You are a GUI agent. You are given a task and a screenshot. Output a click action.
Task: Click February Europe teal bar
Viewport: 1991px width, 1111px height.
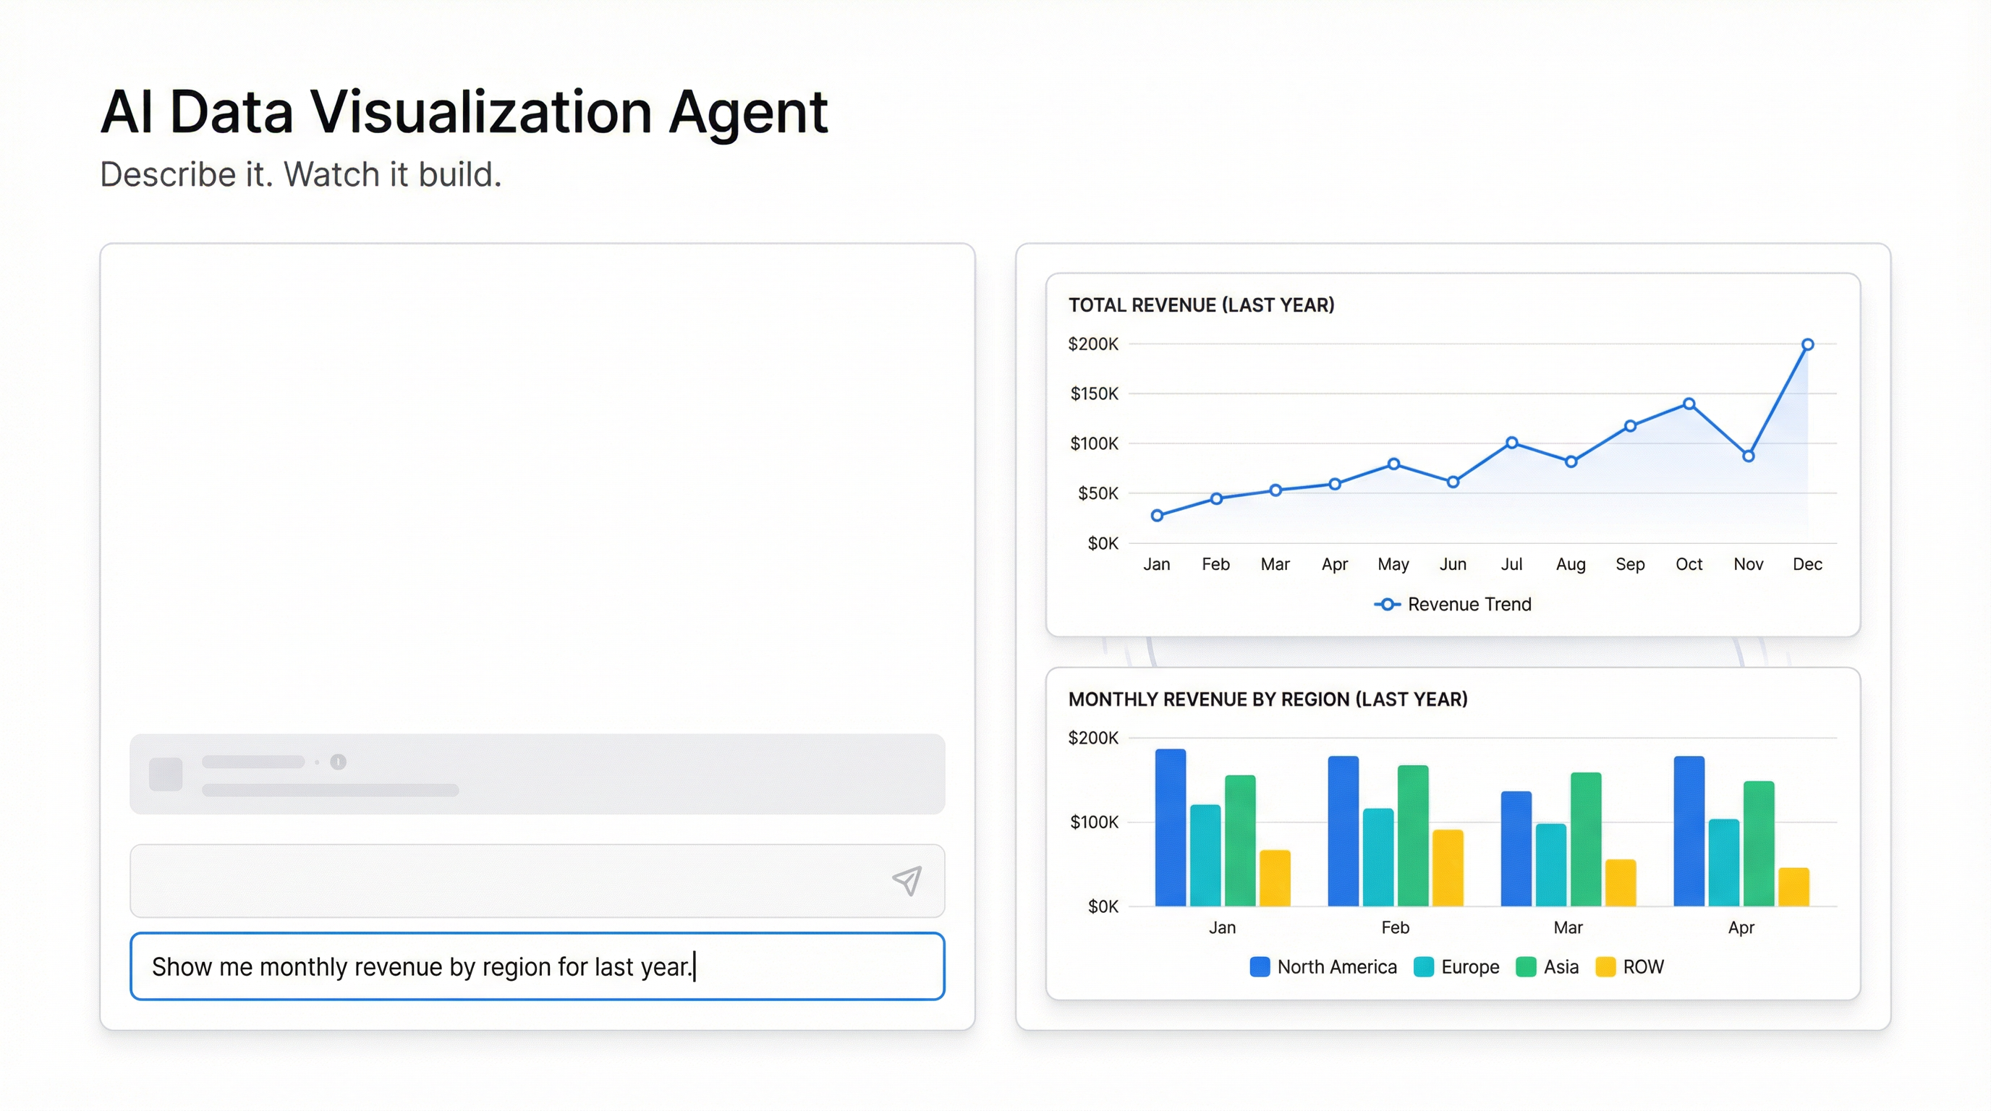click(1378, 858)
